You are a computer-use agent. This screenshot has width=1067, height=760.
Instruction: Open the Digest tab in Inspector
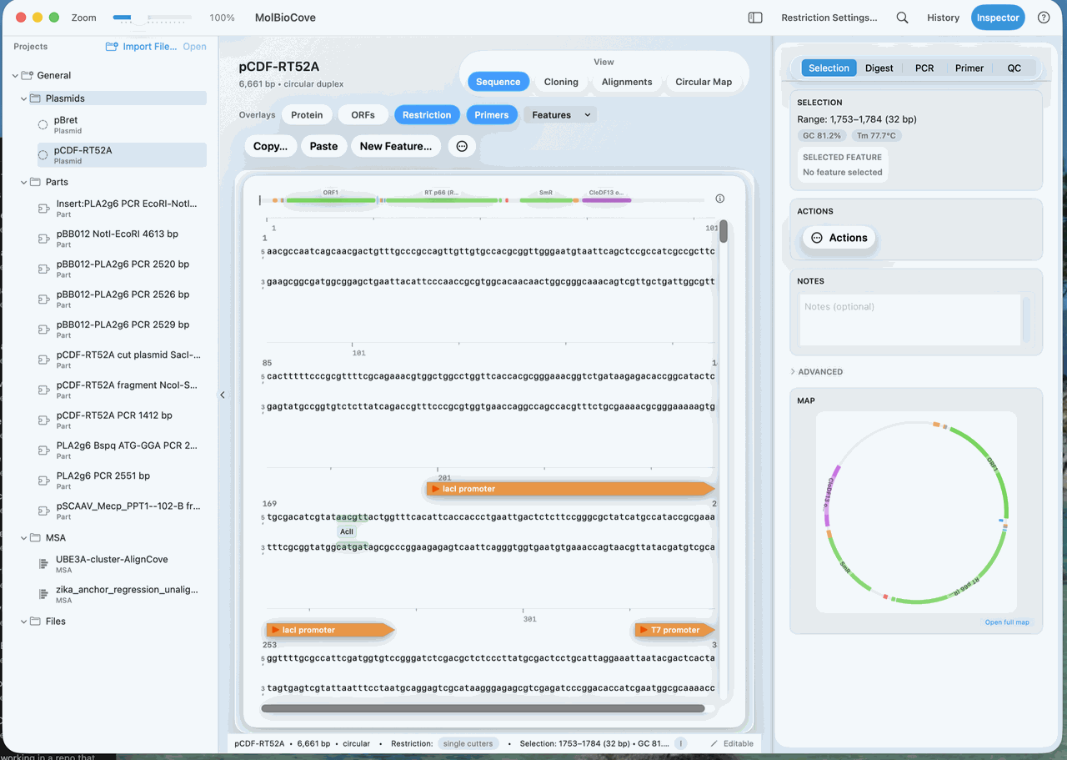pos(879,68)
